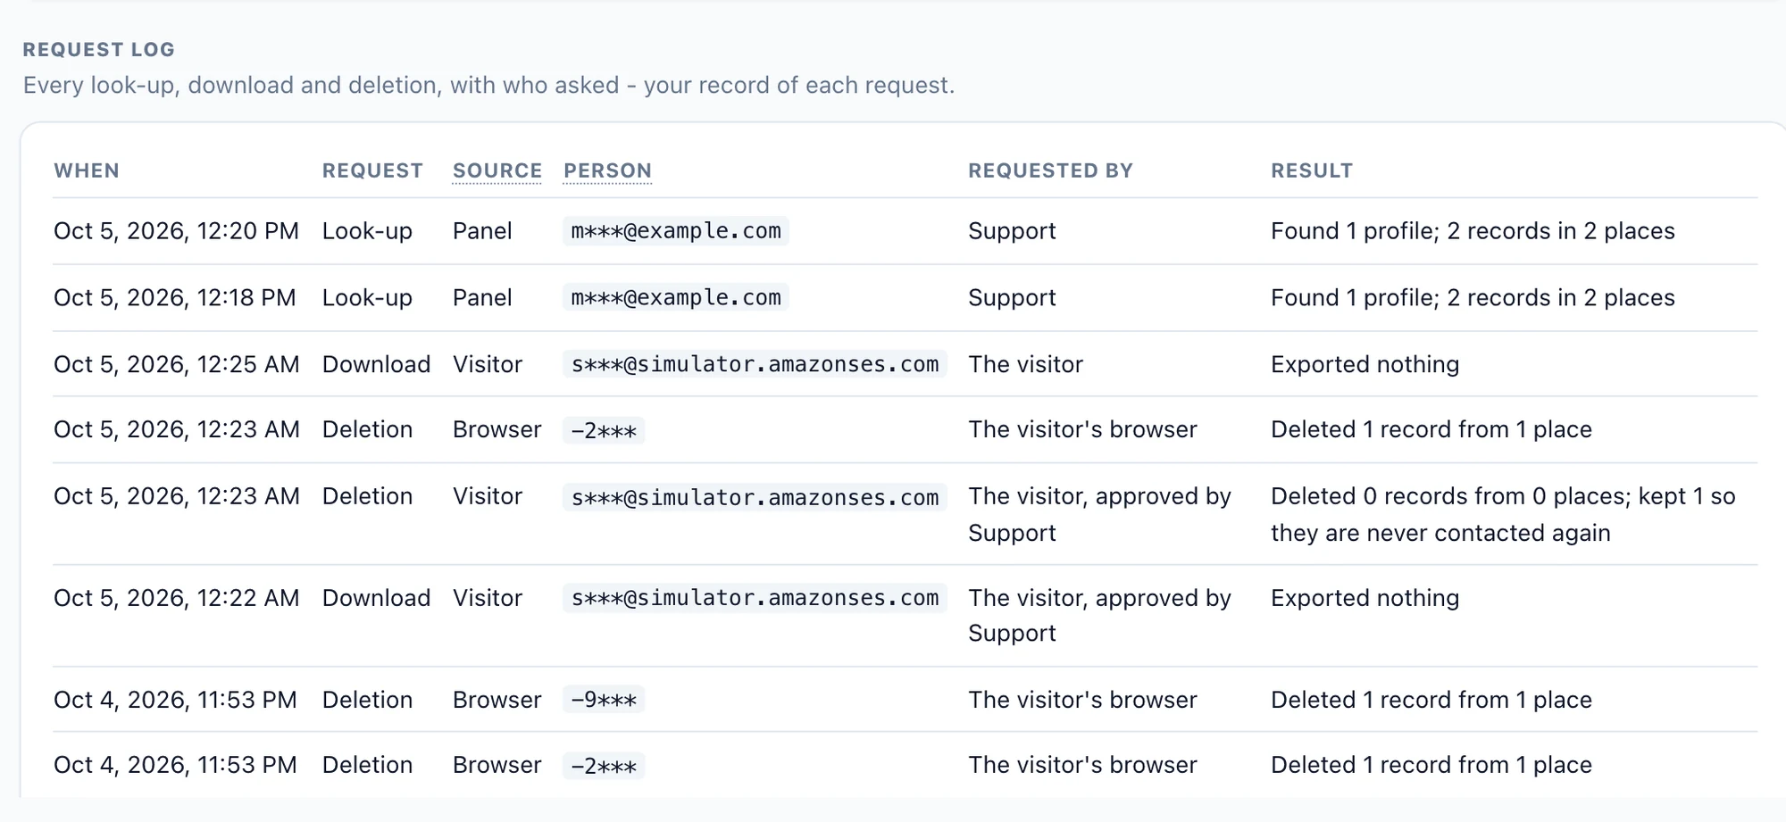Click "Found 1 profile" result in the 12:20 PM row
The image size is (1786, 822).
click(x=1473, y=231)
